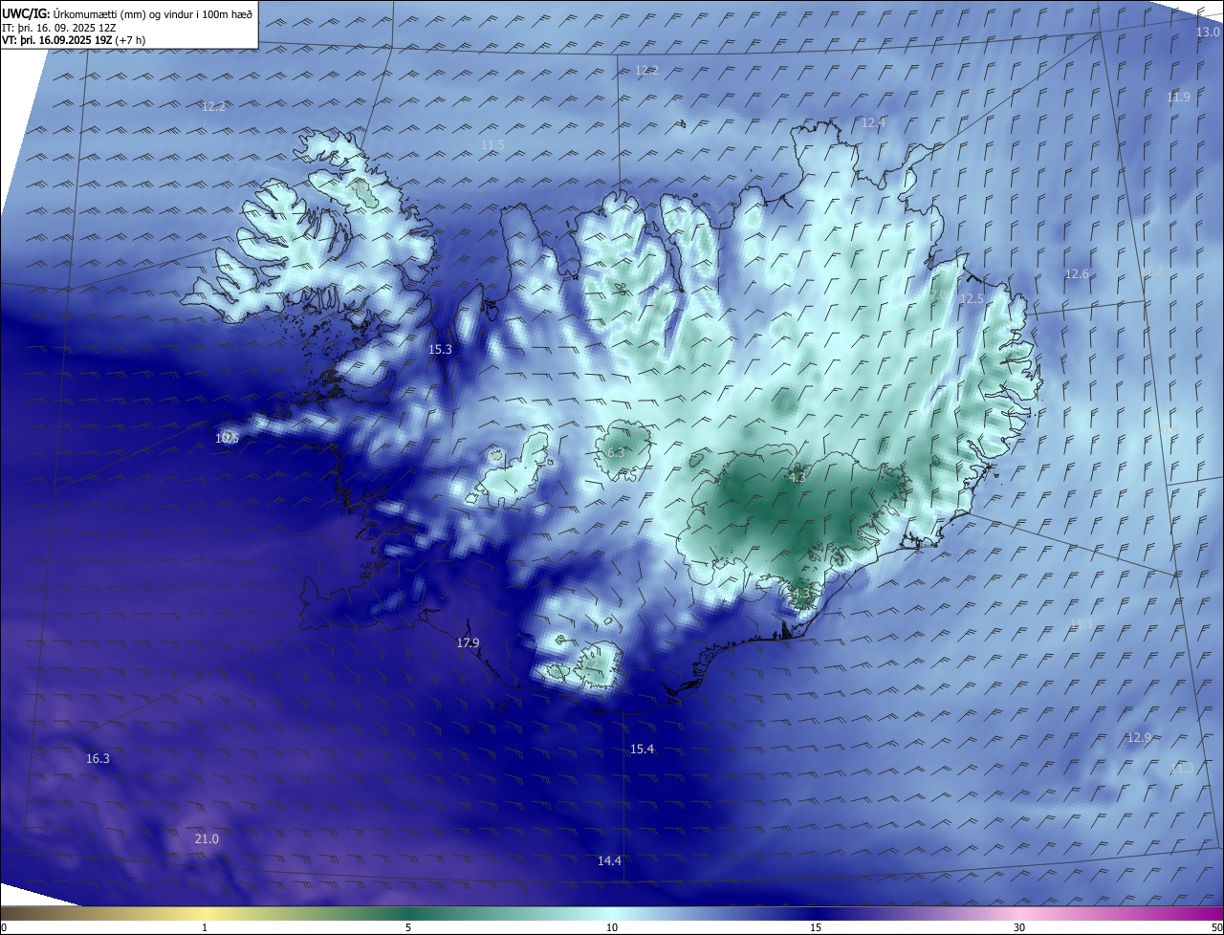Select the 15 tick on the color scale
The width and height of the screenshot is (1224, 935).
click(x=816, y=927)
